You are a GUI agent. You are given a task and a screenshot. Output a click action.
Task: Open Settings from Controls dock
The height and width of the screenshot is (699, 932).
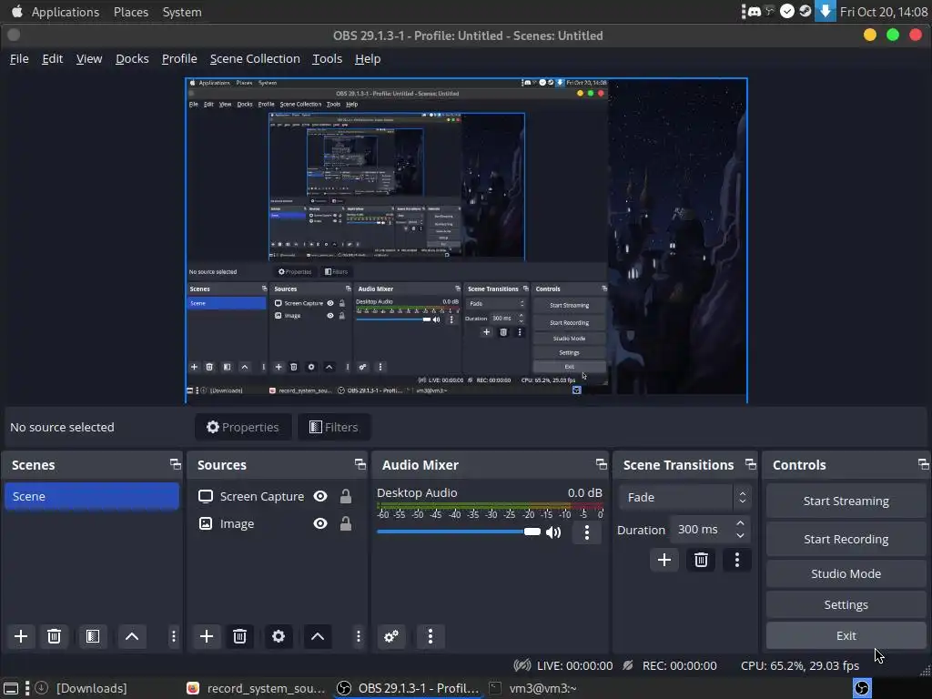pyautogui.click(x=846, y=604)
